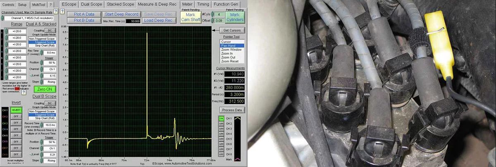Adjust the Dual A Rec Time stepper
Viewport: 496px width, 167px height.
click(41, 53)
